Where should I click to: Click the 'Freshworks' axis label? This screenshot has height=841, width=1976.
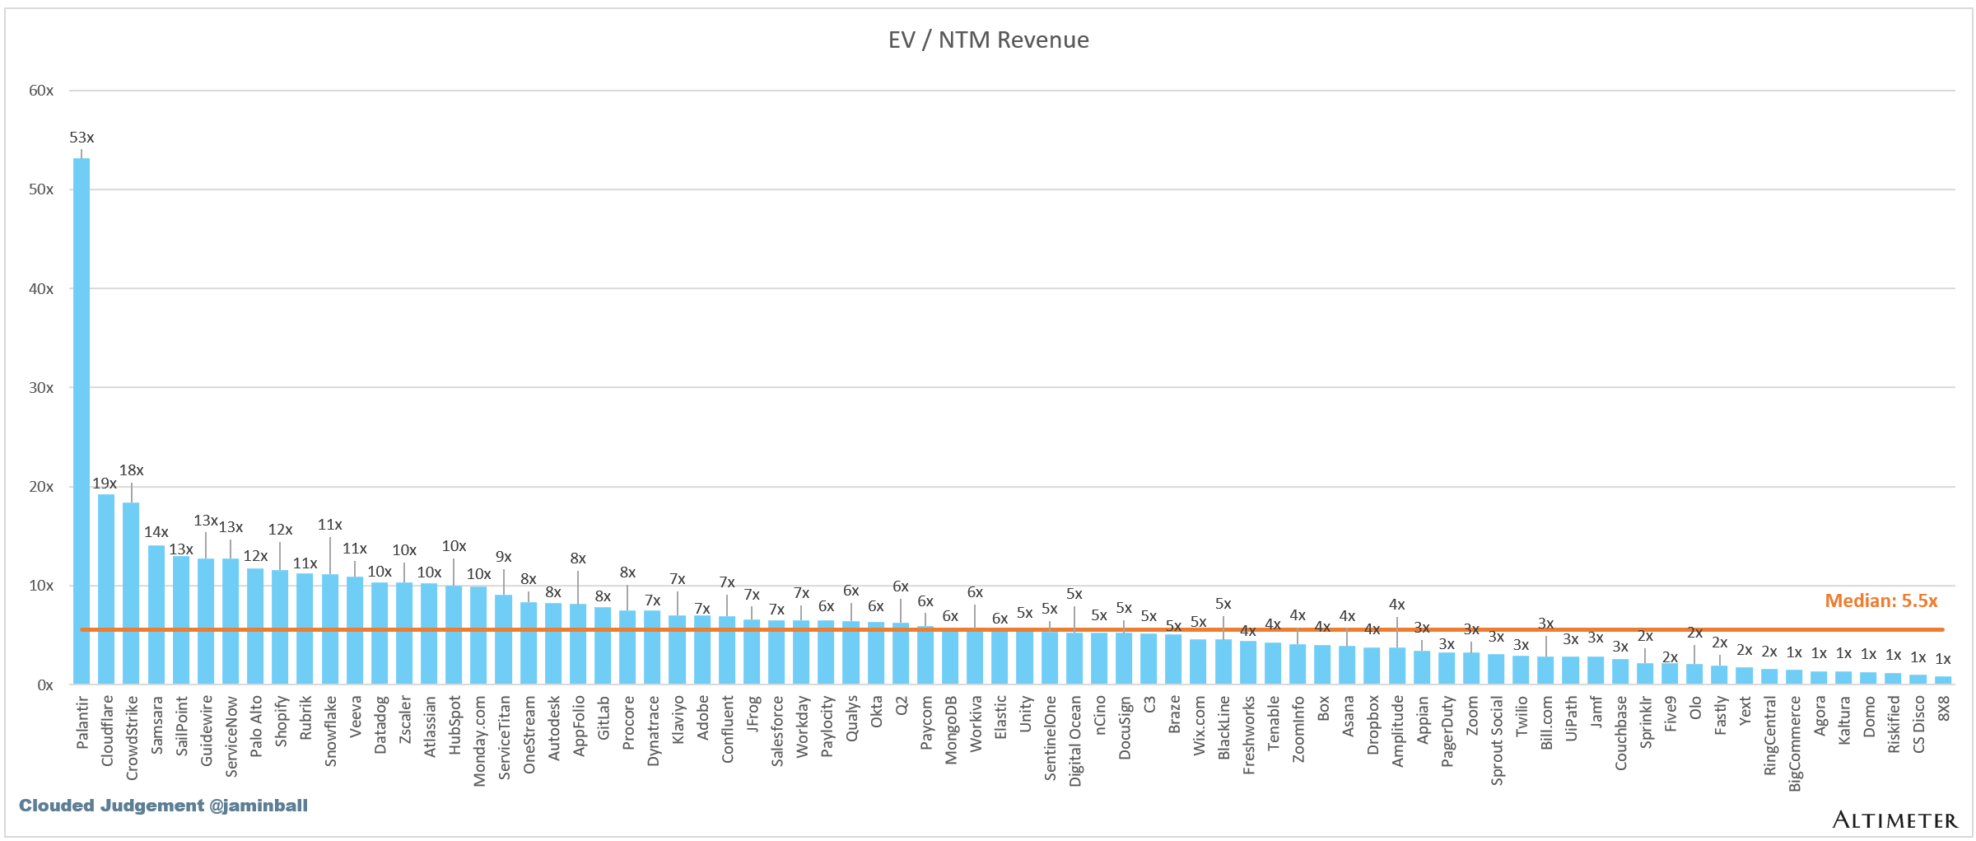pos(1248,736)
